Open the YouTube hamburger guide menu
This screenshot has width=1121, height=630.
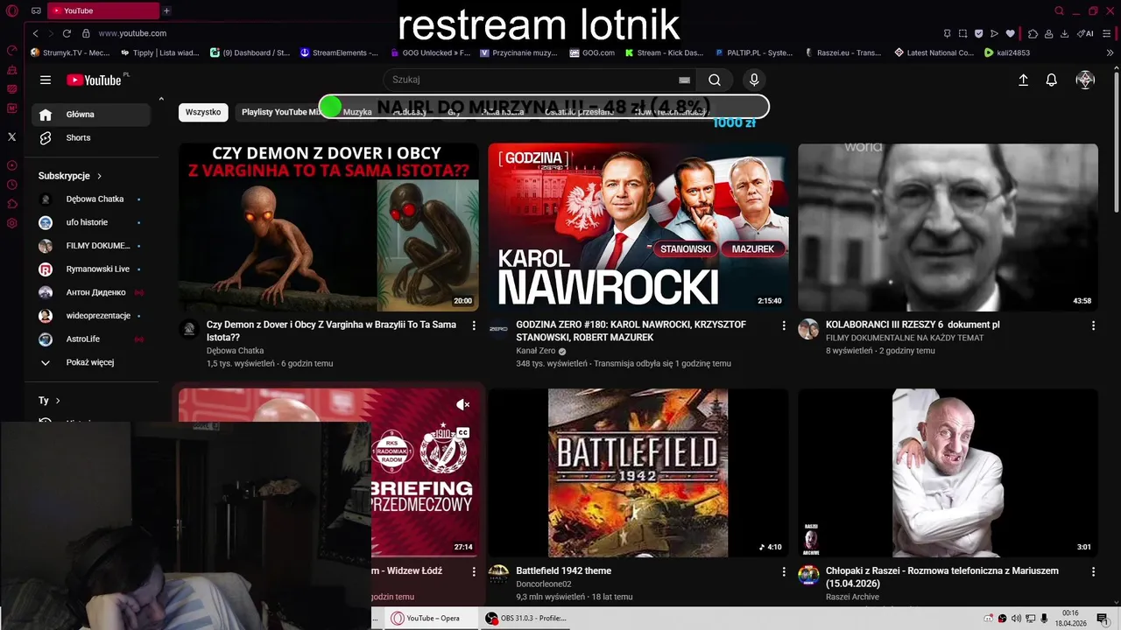point(46,80)
